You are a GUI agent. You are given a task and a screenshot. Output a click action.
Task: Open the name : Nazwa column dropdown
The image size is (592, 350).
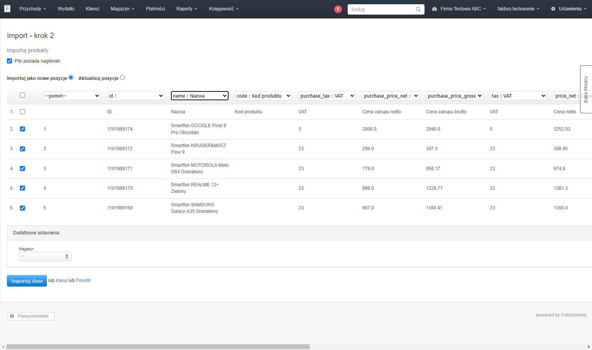(x=200, y=96)
